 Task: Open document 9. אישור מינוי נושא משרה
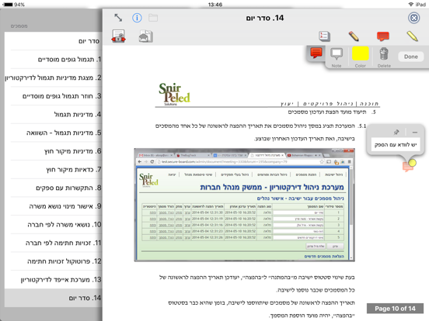pos(53,206)
